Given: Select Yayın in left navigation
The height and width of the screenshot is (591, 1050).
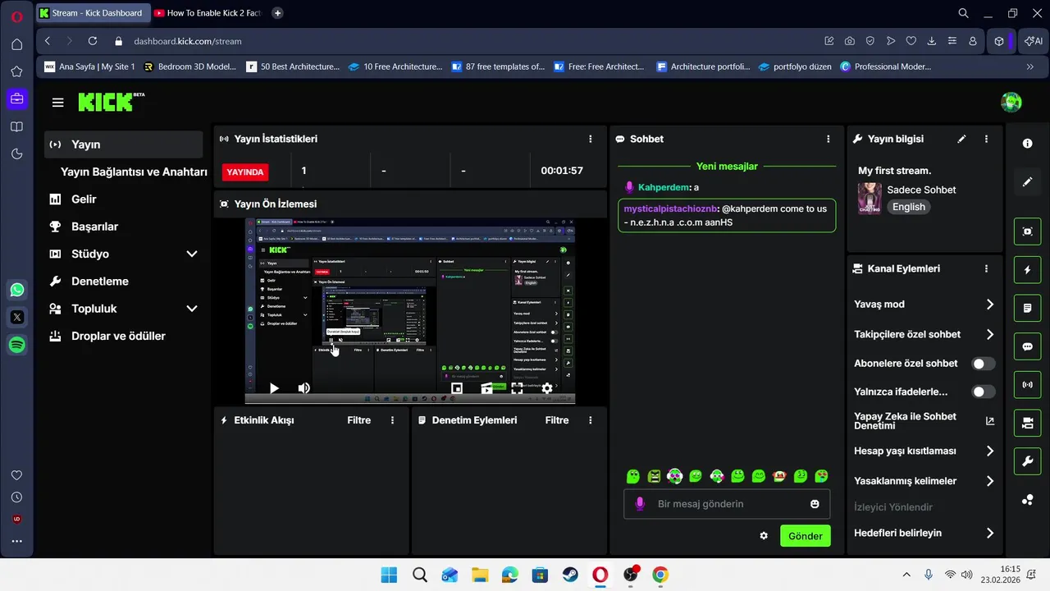Looking at the screenshot, I should coord(123,144).
